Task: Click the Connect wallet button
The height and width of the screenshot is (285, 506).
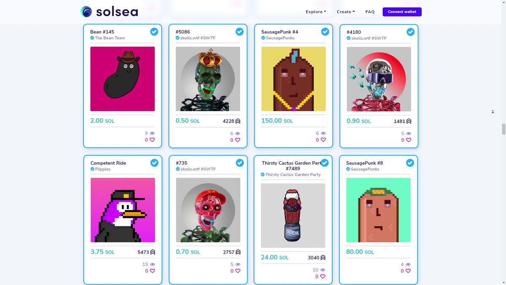Action: coord(402,12)
